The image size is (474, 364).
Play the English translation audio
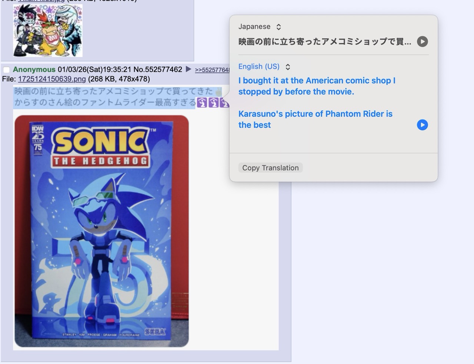(422, 125)
